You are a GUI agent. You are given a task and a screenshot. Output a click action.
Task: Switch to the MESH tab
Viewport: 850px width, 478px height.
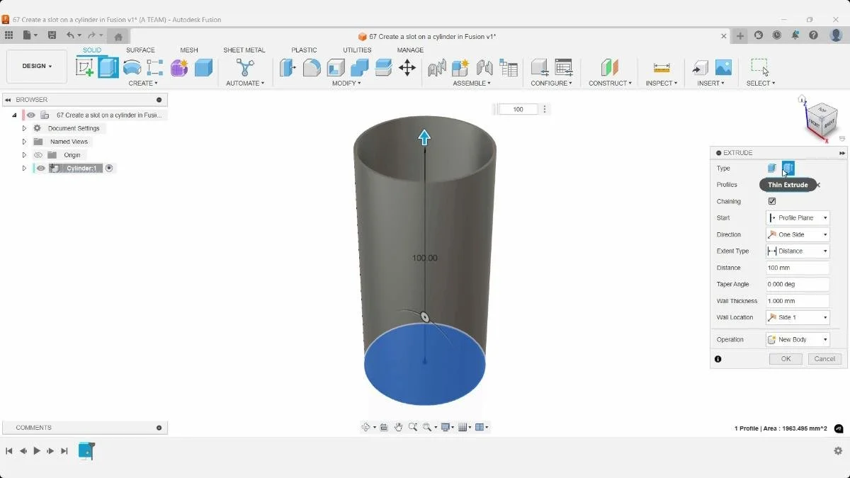click(189, 50)
